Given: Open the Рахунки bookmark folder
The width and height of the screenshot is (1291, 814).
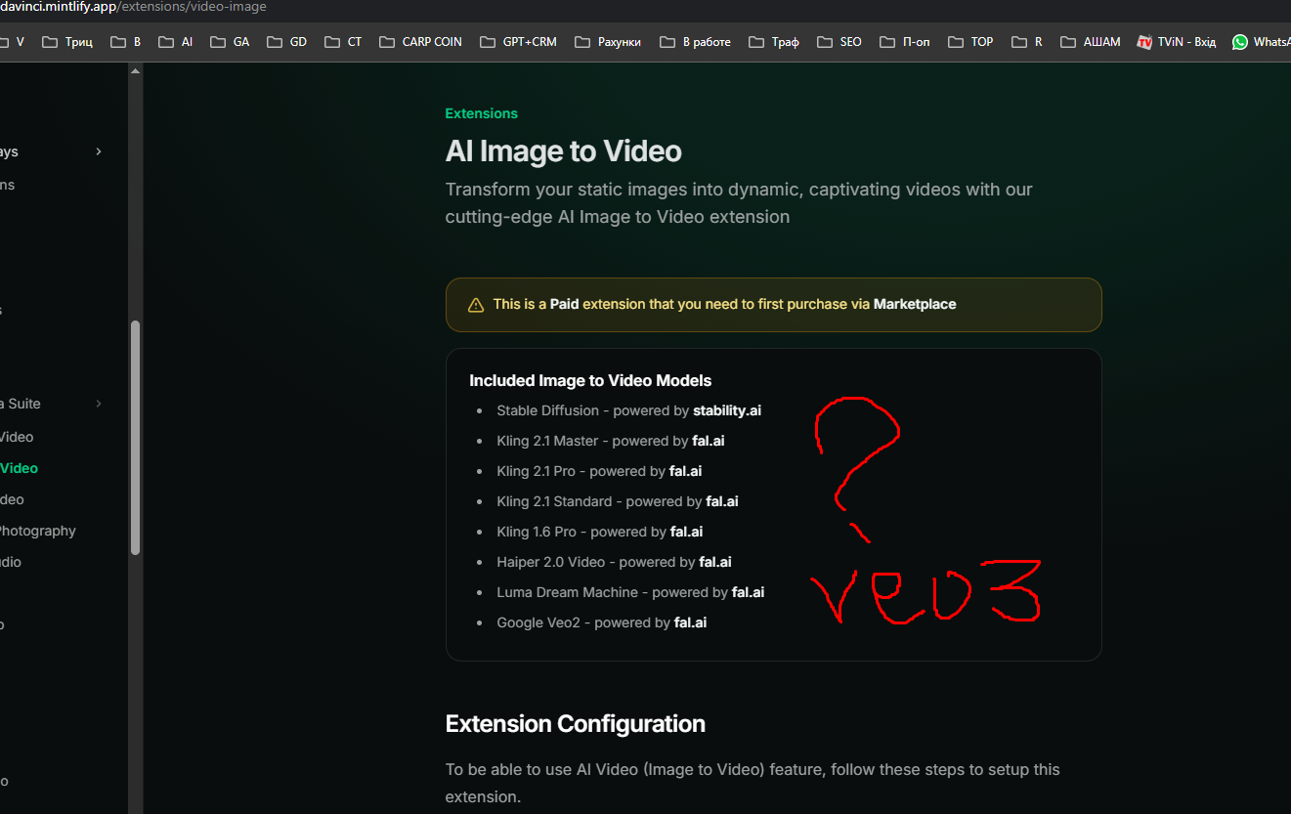Looking at the screenshot, I should 608,42.
